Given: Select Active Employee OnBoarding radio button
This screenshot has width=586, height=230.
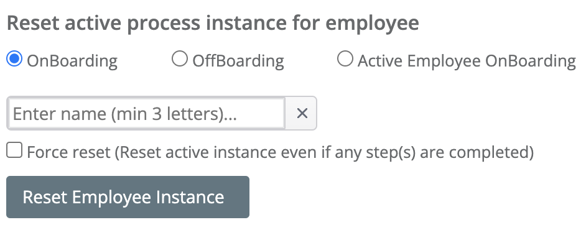Looking at the screenshot, I should click(345, 59).
